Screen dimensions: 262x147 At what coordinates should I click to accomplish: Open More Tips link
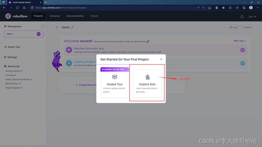[x=240, y=41]
